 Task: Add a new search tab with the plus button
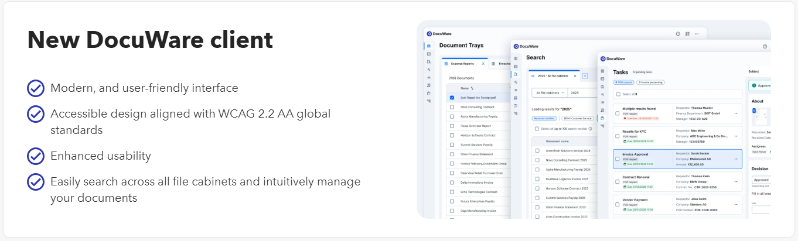click(585, 76)
